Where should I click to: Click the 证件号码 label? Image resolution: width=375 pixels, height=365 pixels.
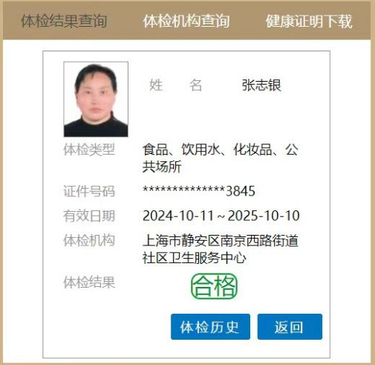[x=89, y=191]
